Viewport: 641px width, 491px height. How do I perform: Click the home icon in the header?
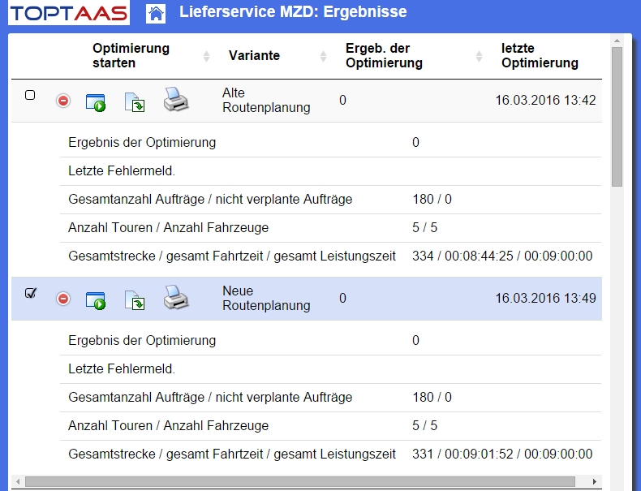(157, 13)
